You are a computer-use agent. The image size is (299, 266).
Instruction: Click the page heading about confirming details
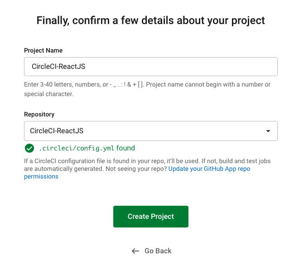click(150, 20)
